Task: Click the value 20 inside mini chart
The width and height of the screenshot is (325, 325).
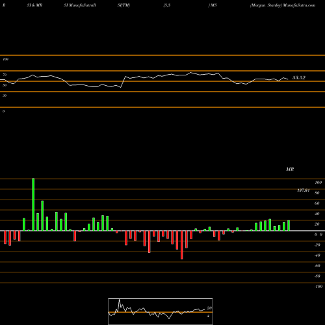Action: (x=209, y=308)
